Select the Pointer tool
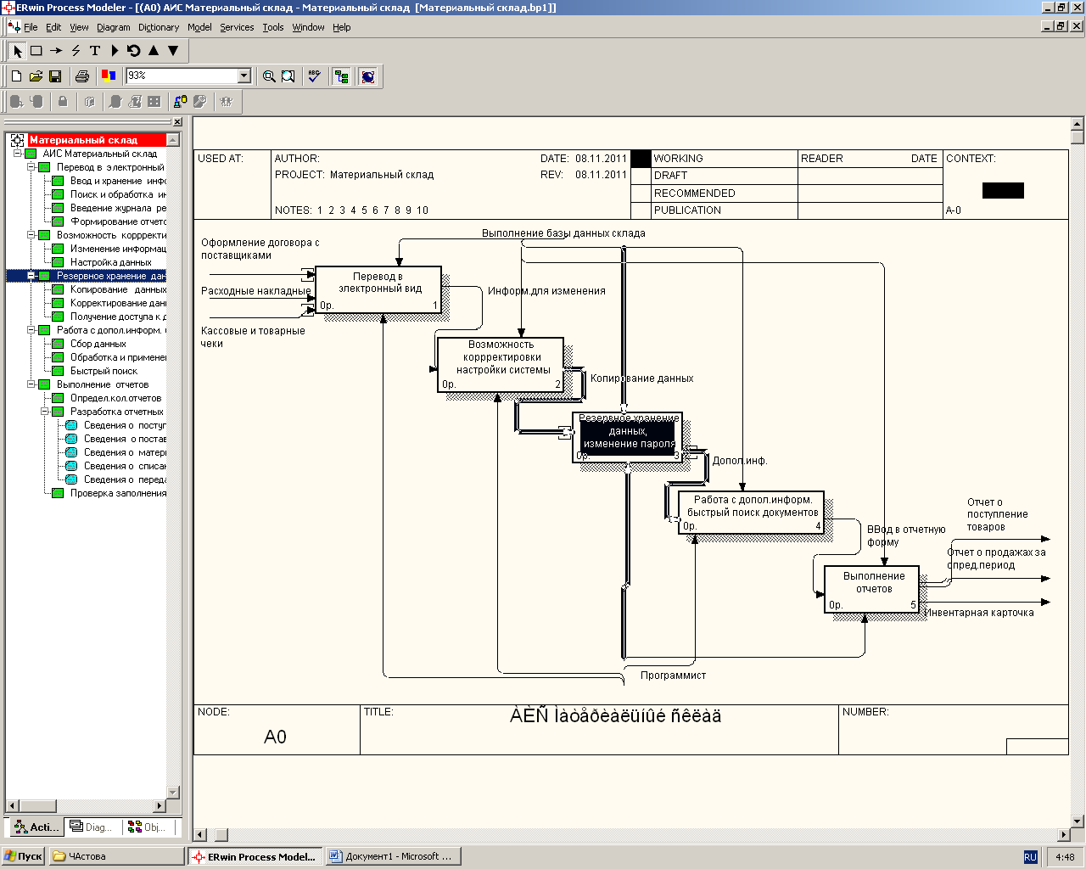This screenshot has height=869, width=1086. [17, 51]
